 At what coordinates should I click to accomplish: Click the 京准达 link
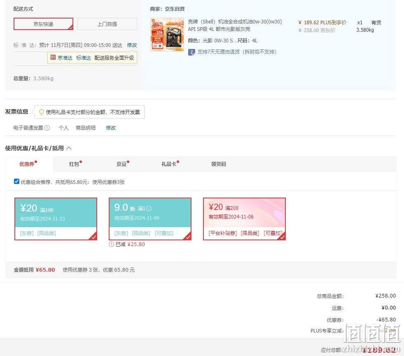tap(65, 58)
